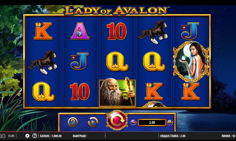Click the Общая ставка 2.00 label
Viewport: 236px width, 141px height.
click(x=173, y=136)
